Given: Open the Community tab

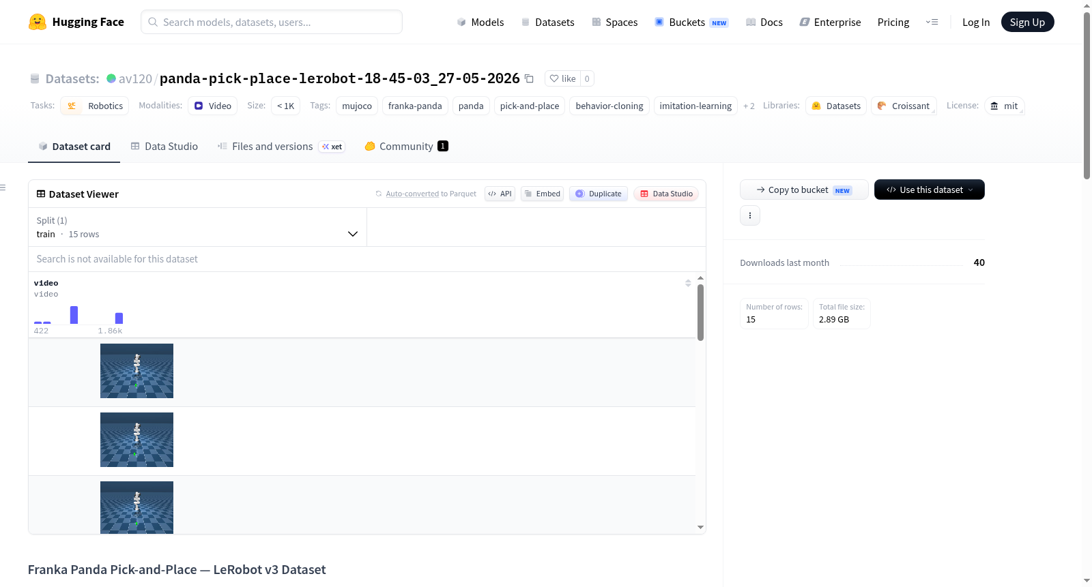Looking at the screenshot, I should pos(406,146).
